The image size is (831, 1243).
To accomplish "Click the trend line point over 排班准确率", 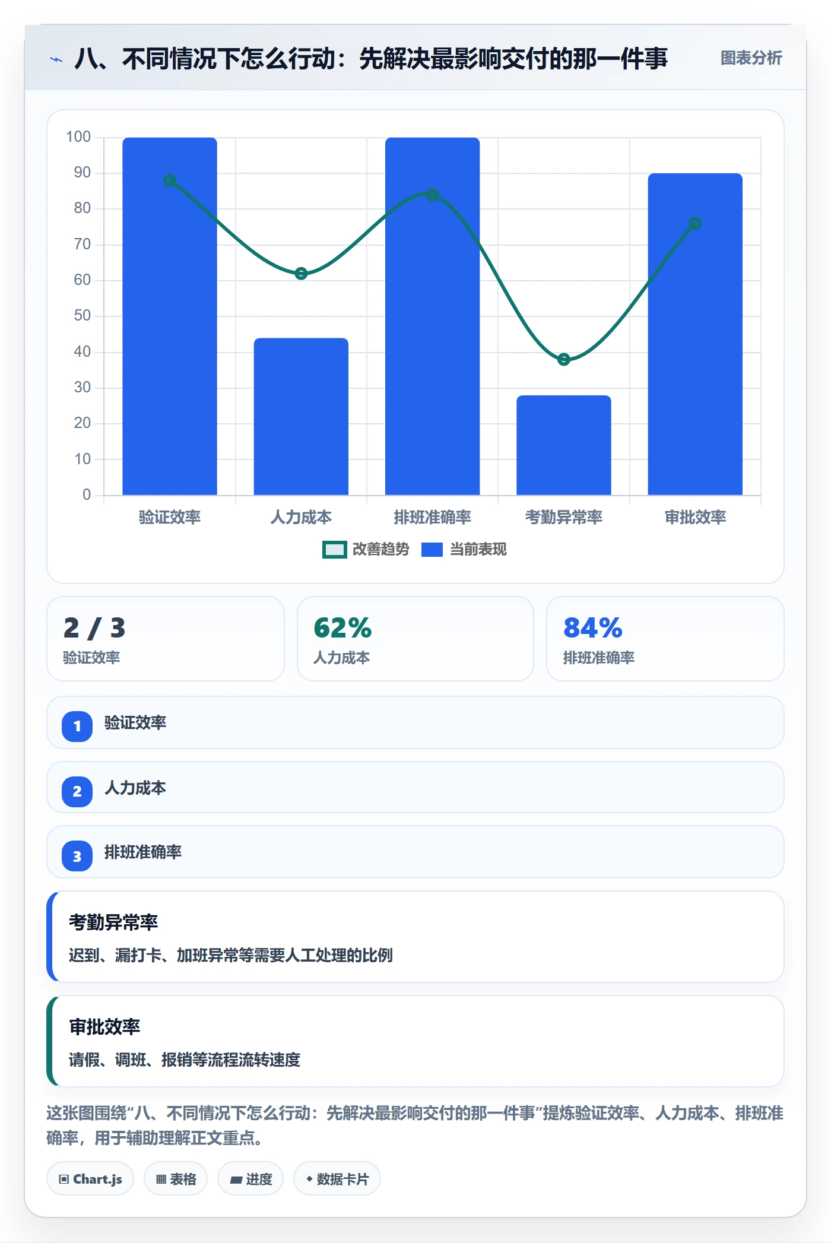I will click(x=433, y=195).
